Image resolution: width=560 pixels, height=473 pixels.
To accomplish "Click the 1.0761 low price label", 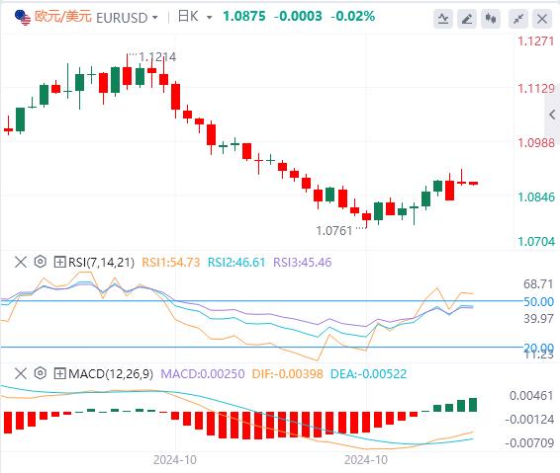I will pos(334,231).
